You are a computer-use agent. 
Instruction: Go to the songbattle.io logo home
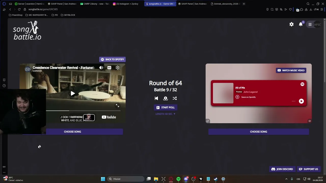[27, 31]
